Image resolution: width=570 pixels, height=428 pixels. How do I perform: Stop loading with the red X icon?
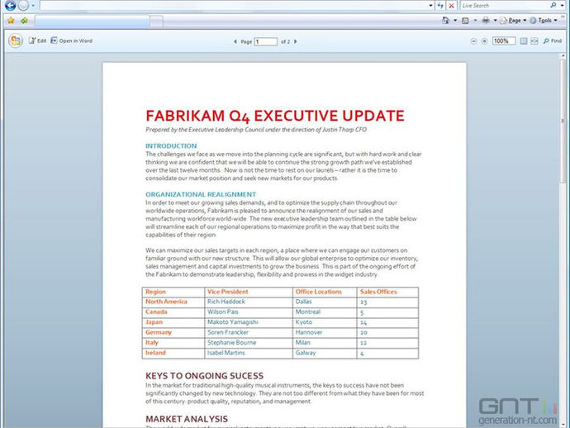pos(451,6)
